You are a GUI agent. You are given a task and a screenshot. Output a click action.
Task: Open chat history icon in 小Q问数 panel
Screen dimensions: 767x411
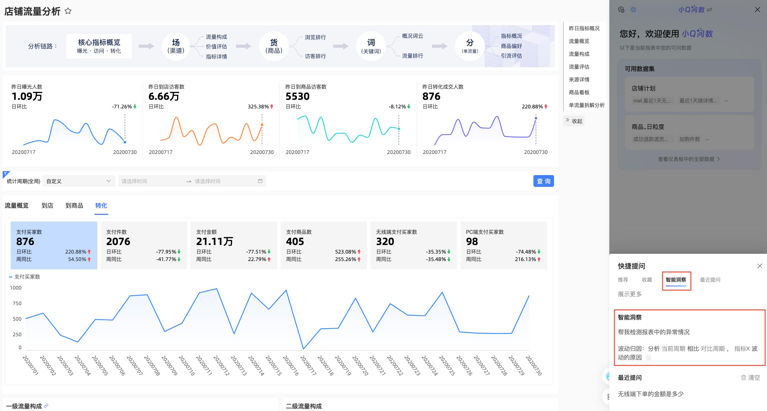(x=621, y=10)
